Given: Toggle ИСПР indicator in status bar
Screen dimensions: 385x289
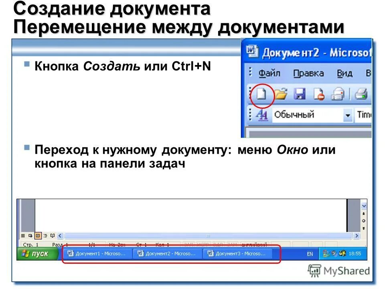Looking at the screenshot, I should (203, 244).
